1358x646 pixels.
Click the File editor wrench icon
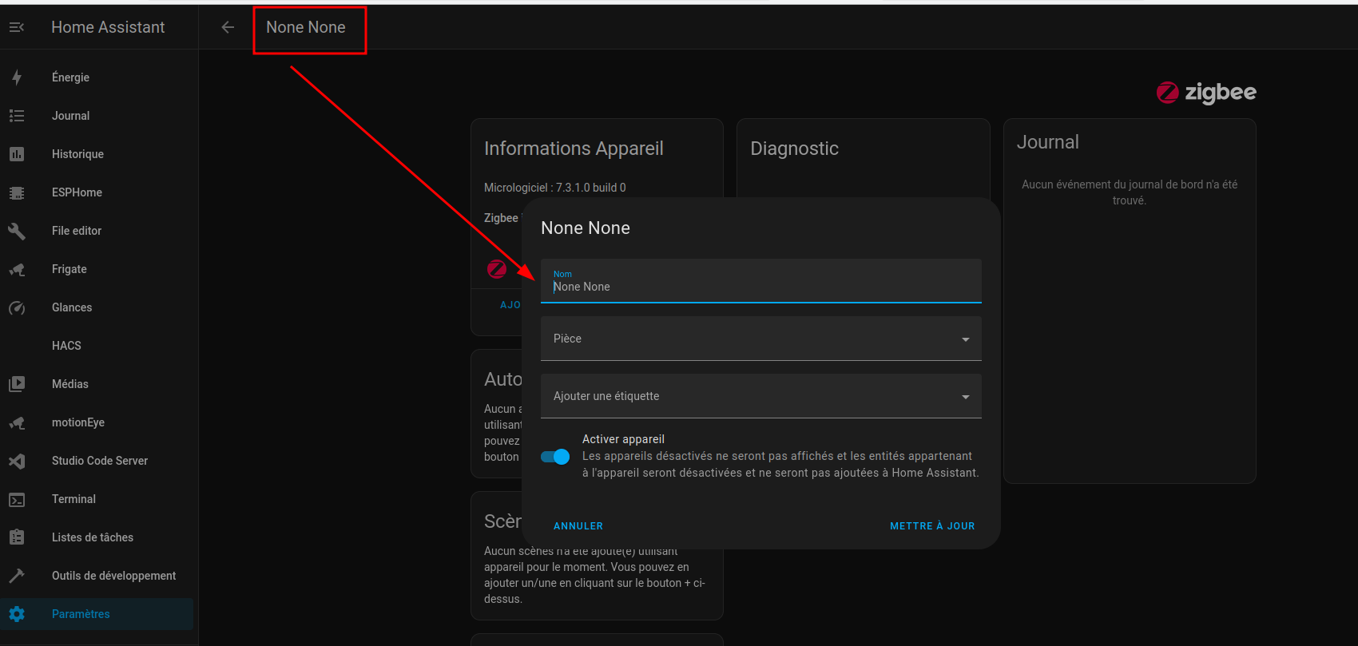coord(17,231)
